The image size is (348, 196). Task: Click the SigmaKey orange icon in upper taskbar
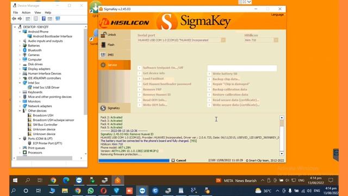click(117, 180)
